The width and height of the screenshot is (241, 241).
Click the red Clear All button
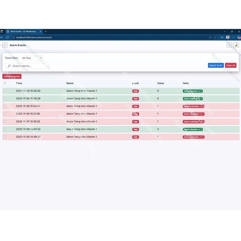pyautogui.click(x=231, y=65)
